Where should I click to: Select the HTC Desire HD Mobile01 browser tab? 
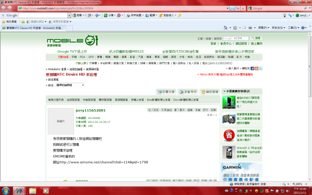pos(33,28)
